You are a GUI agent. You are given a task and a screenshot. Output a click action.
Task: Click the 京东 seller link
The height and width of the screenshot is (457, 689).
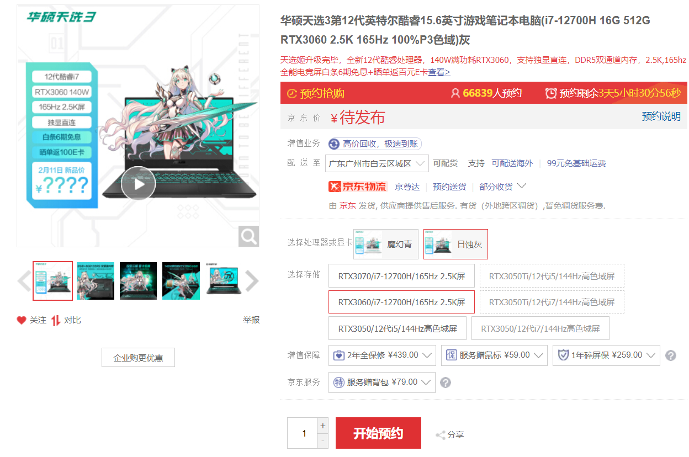pos(347,206)
